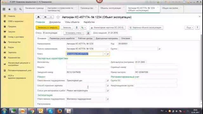Open Закупки section in sidebar
Viewport: 203px width, 114px height.
click(11, 32)
